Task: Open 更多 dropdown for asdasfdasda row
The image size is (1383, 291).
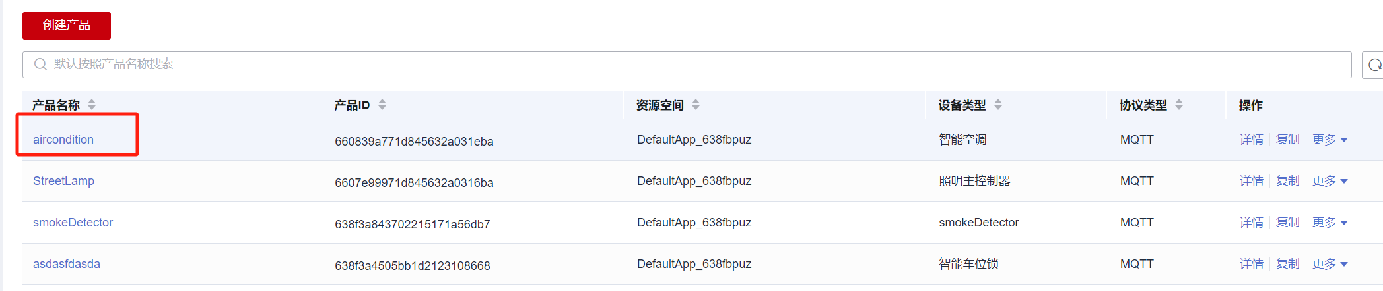Action: (1330, 264)
